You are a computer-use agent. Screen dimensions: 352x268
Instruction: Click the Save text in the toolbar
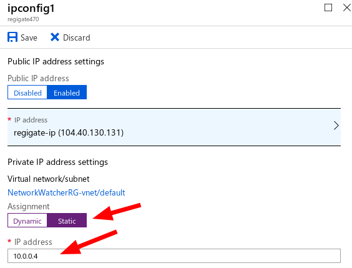point(29,37)
